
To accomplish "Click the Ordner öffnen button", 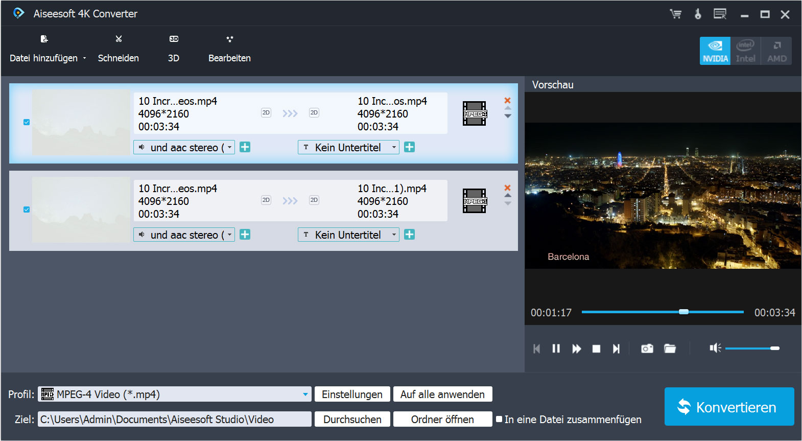I will pos(442,419).
